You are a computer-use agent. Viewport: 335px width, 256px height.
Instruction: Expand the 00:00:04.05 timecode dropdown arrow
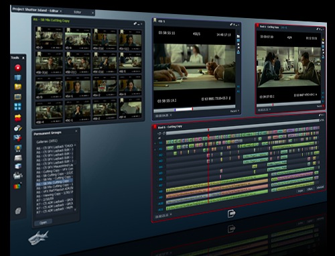click(x=171, y=115)
